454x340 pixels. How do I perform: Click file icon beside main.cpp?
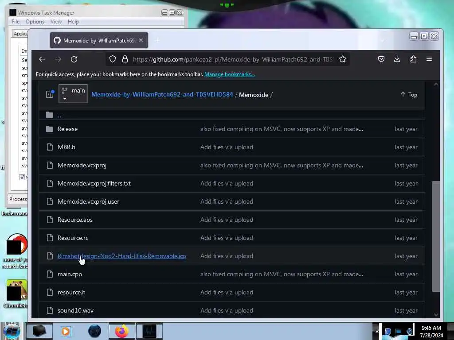pyautogui.click(x=50, y=274)
